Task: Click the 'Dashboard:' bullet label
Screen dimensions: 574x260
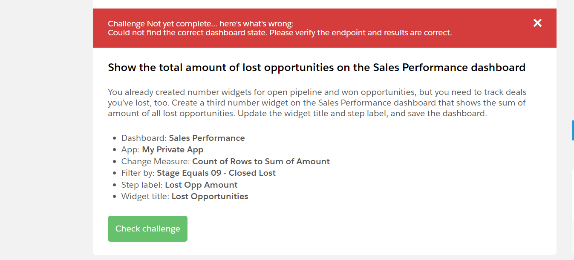Action: tap(144, 138)
